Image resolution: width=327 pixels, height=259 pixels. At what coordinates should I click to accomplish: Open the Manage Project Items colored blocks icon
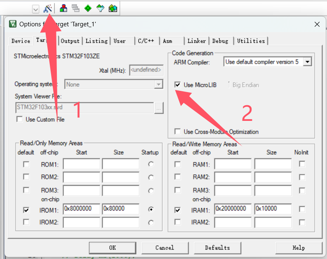pyautogui.click(x=64, y=8)
